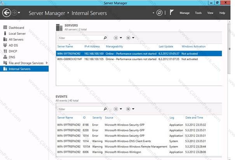Select Dashboard in the sidebar
Image resolution: width=235 pixels, height=160 pixels.
coord(16,28)
